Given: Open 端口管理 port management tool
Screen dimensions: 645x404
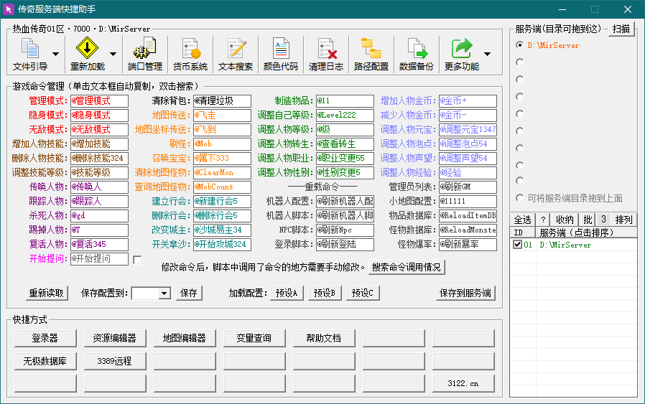Looking at the screenshot, I should (x=144, y=55).
